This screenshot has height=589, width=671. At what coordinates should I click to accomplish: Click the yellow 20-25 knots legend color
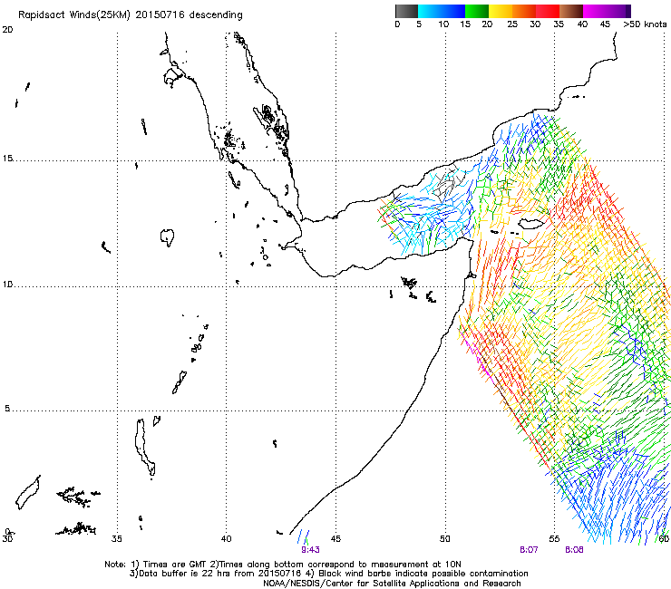(501, 11)
